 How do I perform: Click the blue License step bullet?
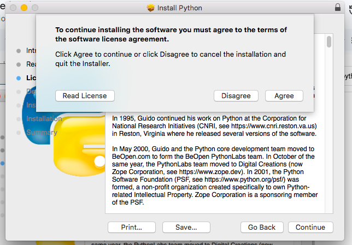point(19,78)
